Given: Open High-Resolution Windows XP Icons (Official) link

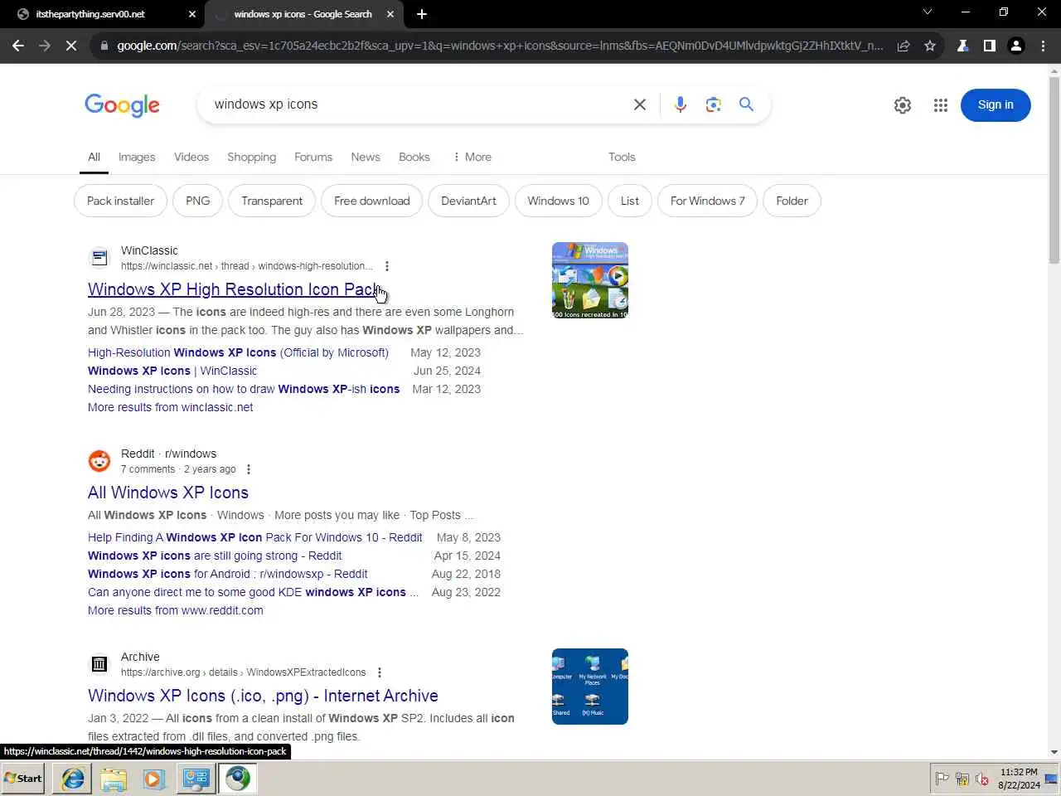Looking at the screenshot, I should (x=238, y=352).
